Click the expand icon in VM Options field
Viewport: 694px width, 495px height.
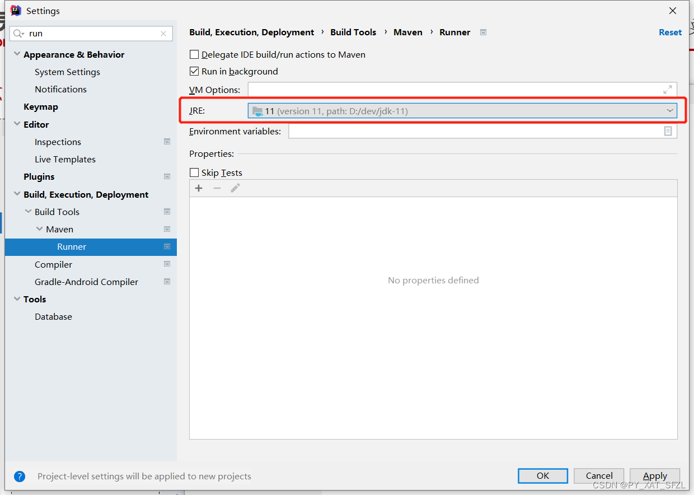coord(668,90)
